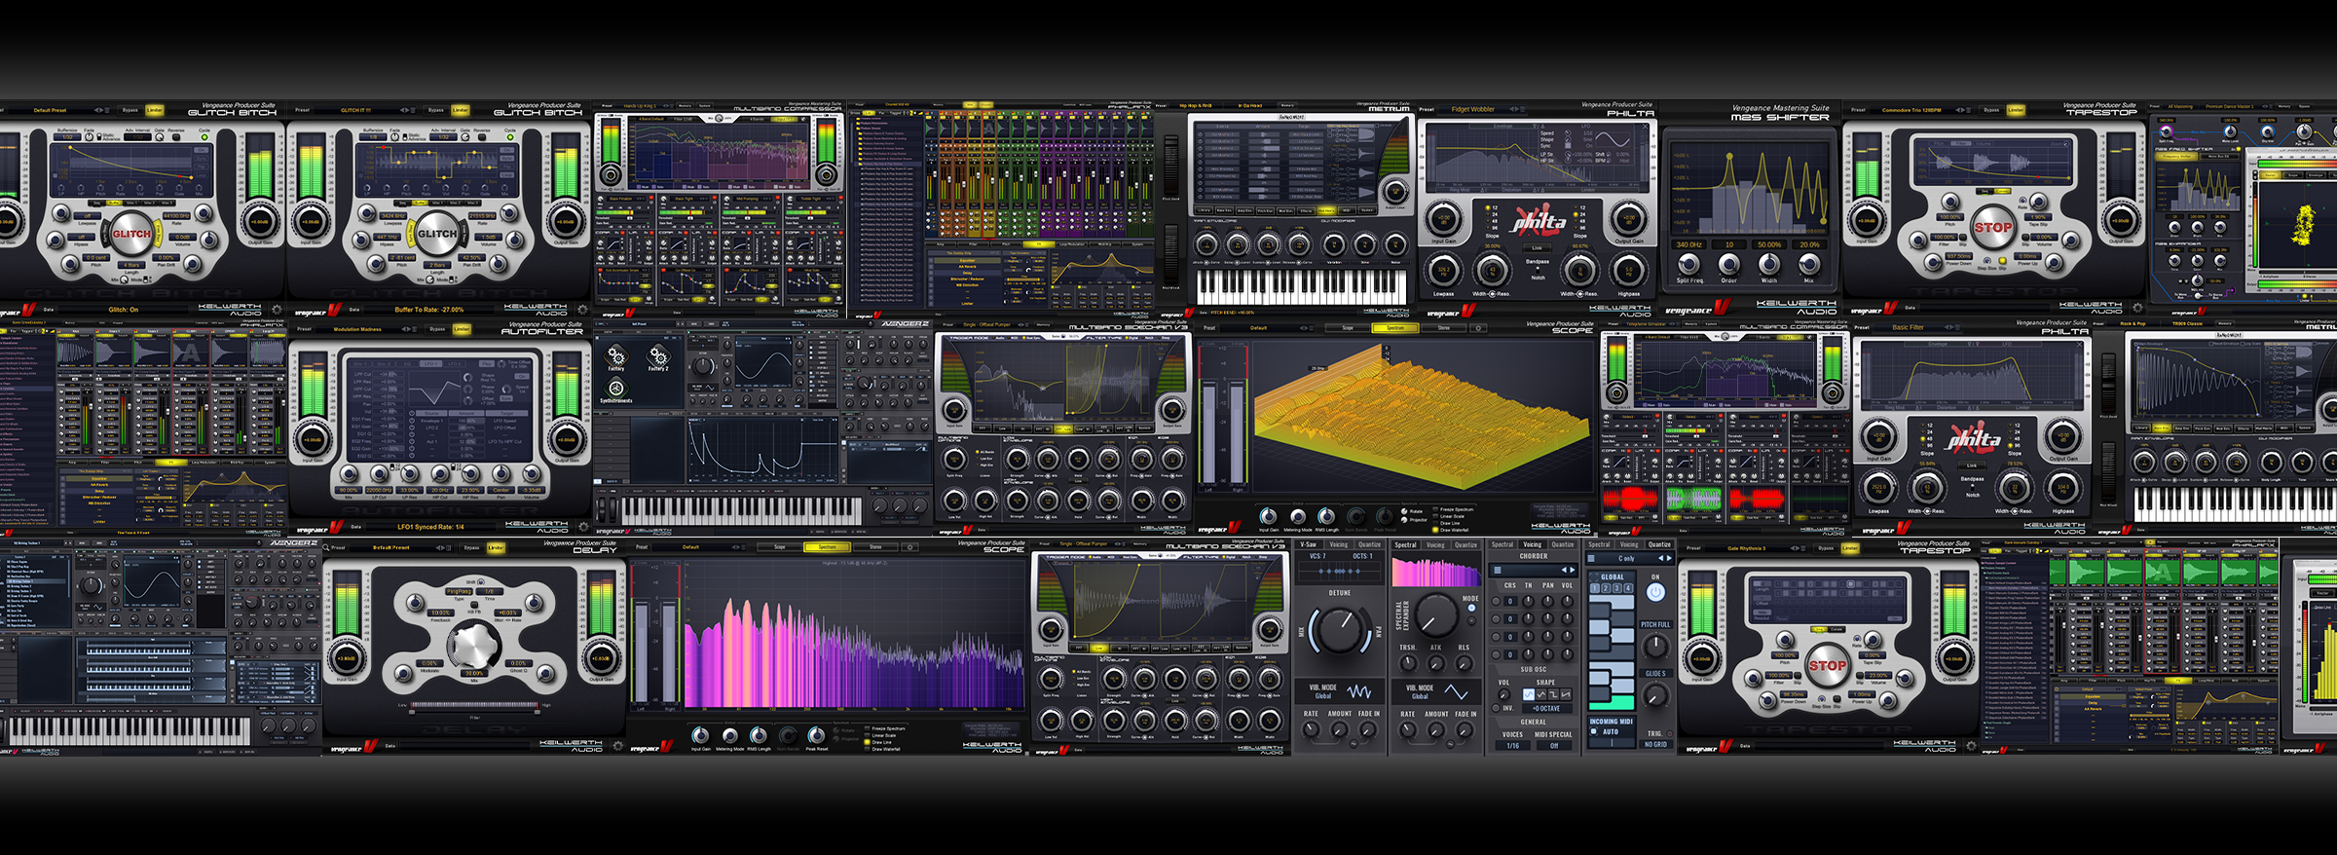Open the Delay Type selector showing PingPong

tap(459, 591)
